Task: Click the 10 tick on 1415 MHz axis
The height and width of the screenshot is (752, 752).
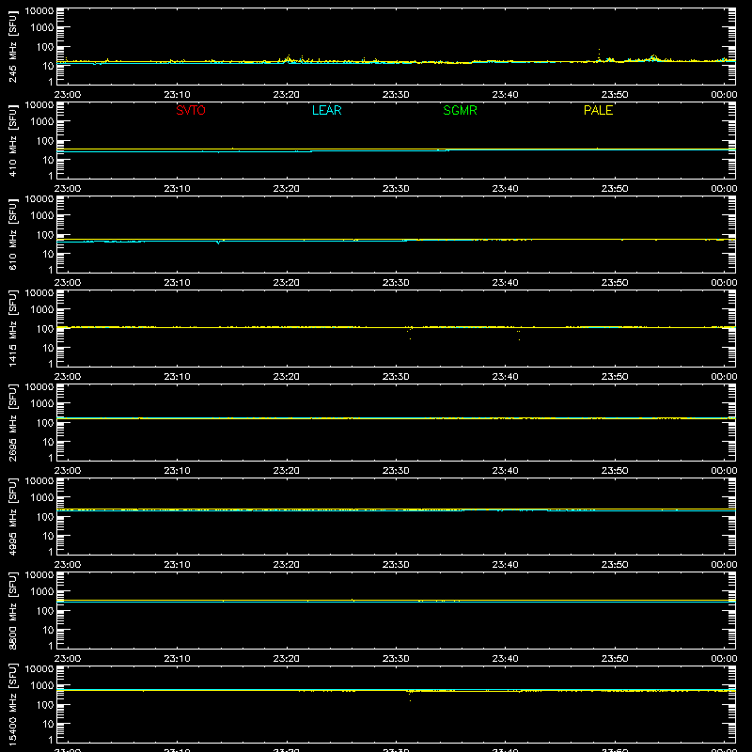Action: (48, 348)
